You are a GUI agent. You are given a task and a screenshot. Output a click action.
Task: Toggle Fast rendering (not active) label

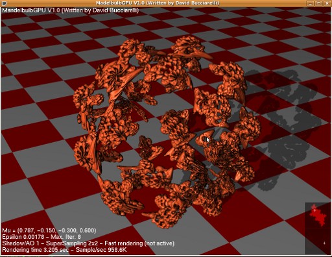[x=139, y=243]
